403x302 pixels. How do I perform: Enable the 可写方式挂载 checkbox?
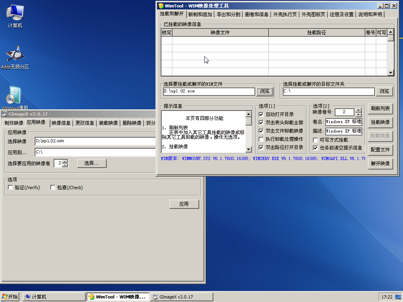pos(315,140)
